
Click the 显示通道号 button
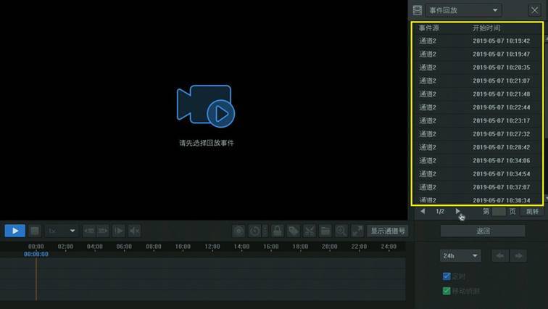[x=388, y=231]
